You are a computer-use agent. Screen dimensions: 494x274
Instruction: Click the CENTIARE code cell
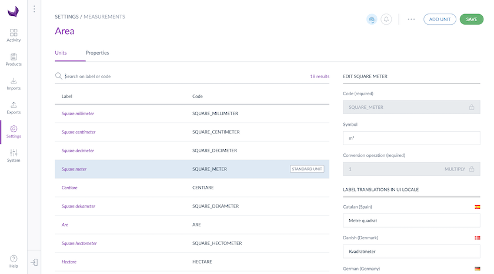tap(203, 188)
